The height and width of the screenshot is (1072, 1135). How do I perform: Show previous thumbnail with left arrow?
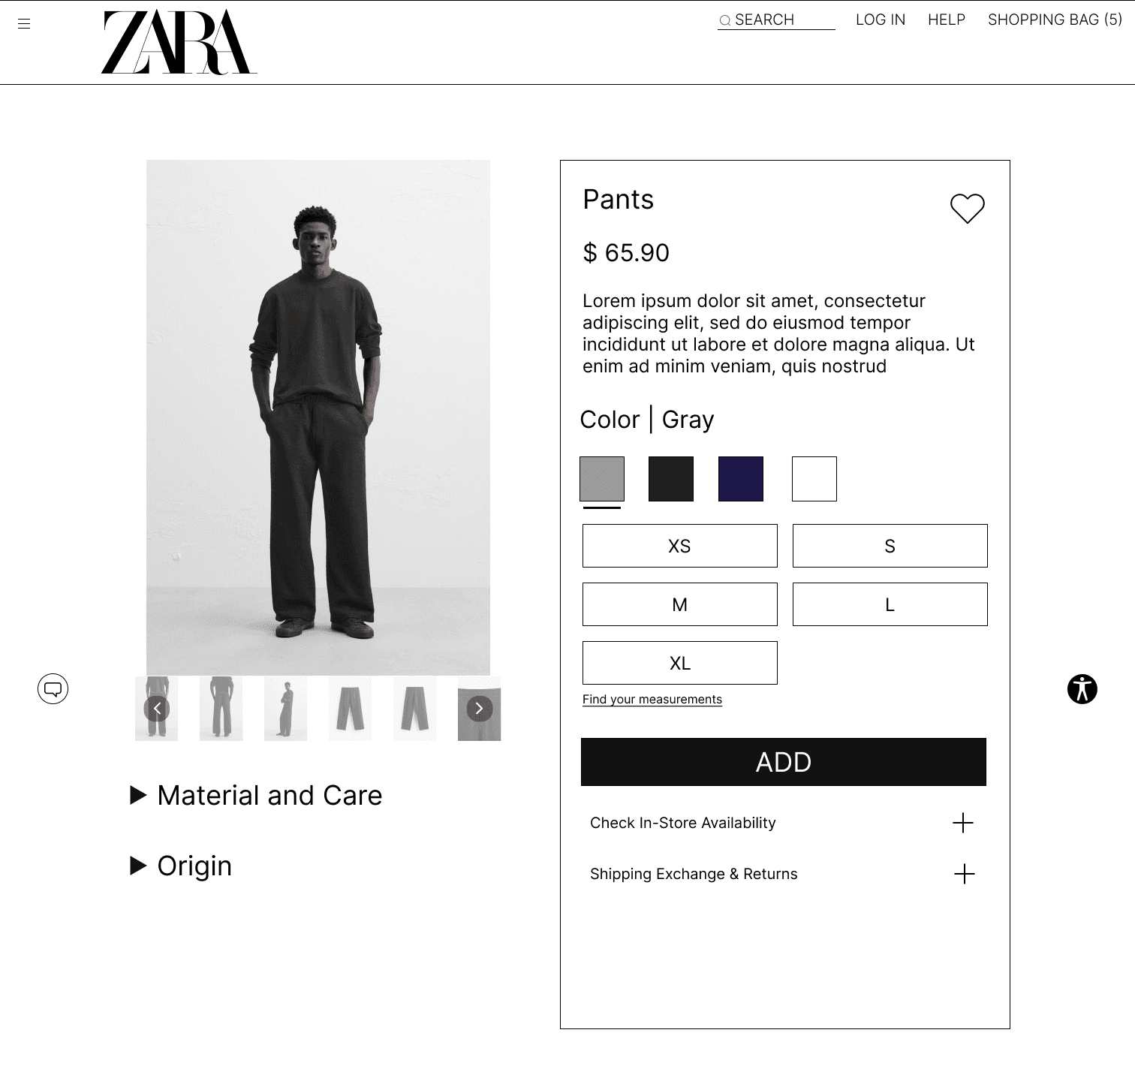(x=157, y=709)
